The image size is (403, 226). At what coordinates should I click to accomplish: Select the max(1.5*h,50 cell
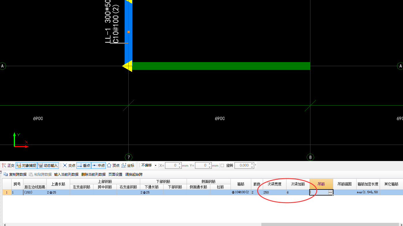tap(368, 192)
